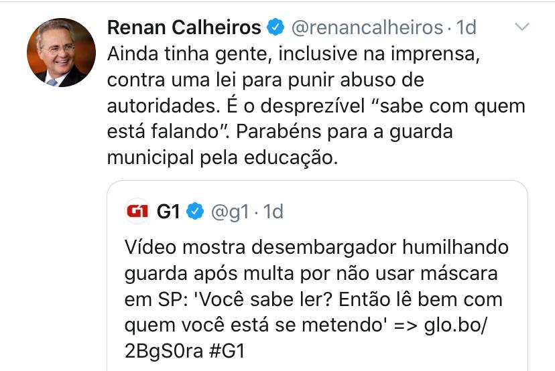Open the #G1 hashtag
This screenshot has width=555, height=371.
pyautogui.click(x=227, y=351)
